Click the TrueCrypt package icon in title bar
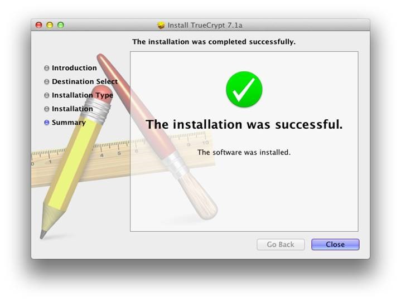The width and height of the screenshot is (401, 302). pos(161,25)
